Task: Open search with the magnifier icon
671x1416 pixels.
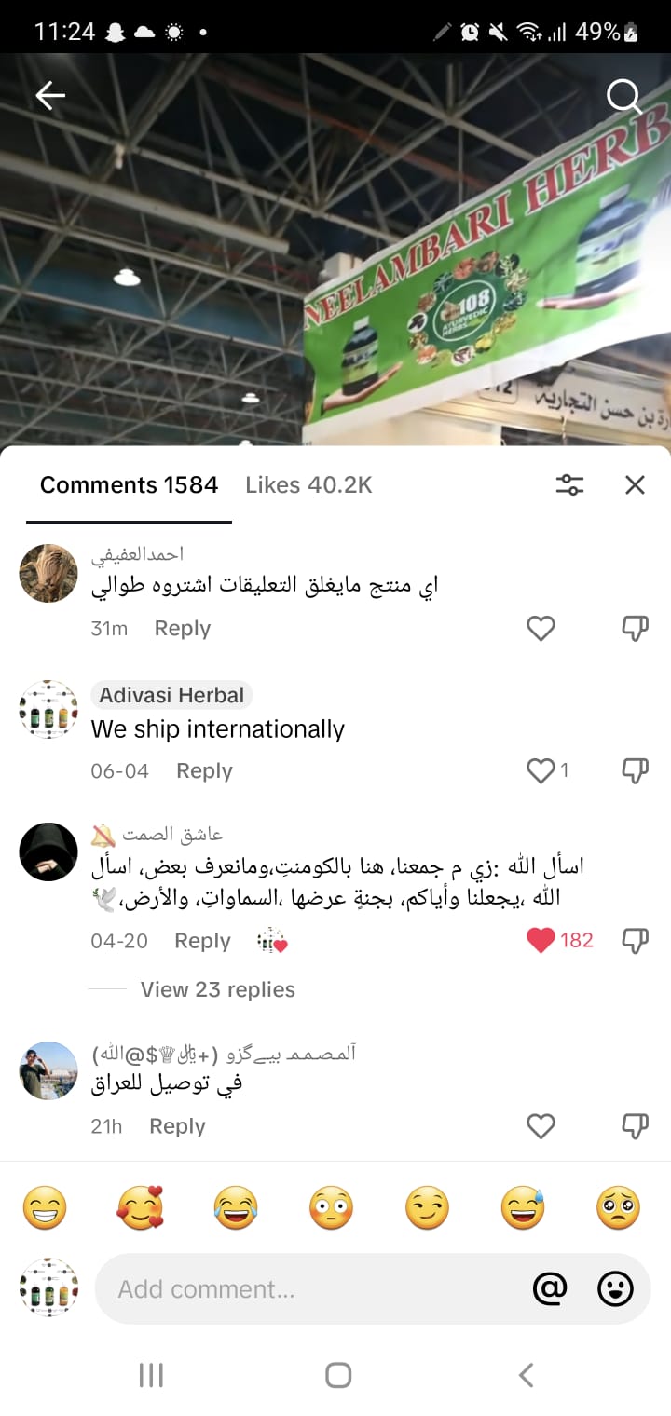Action: click(623, 96)
